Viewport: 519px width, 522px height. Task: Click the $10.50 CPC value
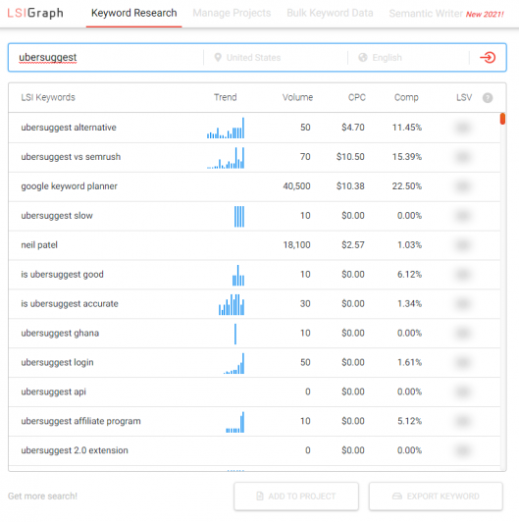tap(350, 157)
